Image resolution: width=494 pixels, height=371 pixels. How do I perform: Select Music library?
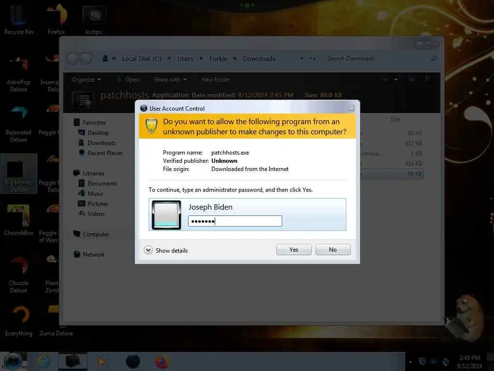pyautogui.click(x=95, y=193)
